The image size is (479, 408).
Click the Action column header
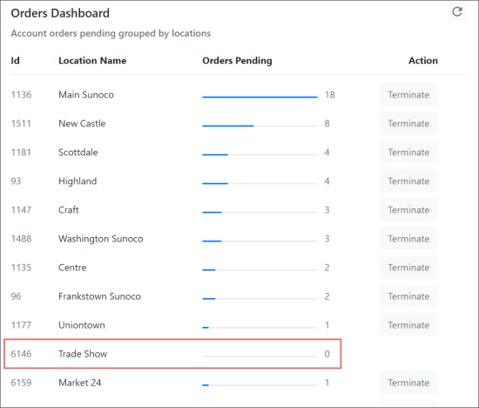click(423, 60)
